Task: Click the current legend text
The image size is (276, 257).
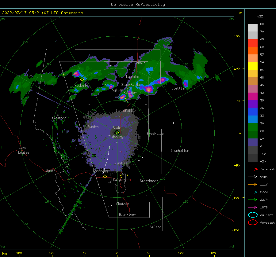Action: click(266, 215)
